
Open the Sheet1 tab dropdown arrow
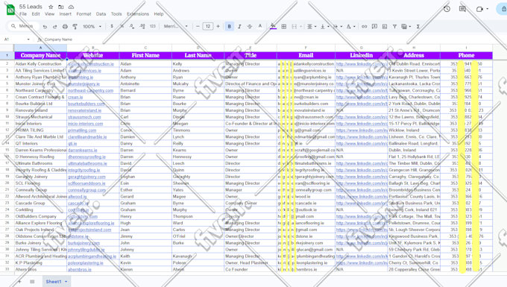[x=66, y=282]
